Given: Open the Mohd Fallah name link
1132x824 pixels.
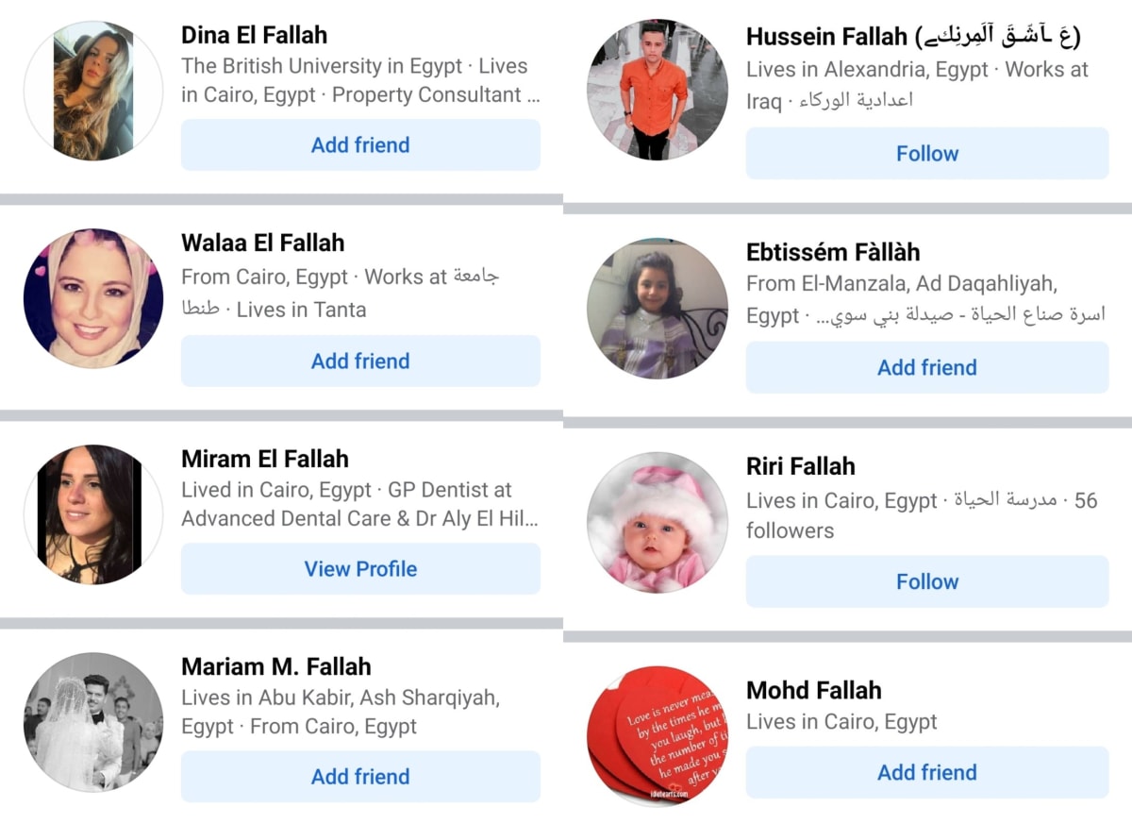Looking at the screenshot, I should pyautogui.click(x=814, y=690).
